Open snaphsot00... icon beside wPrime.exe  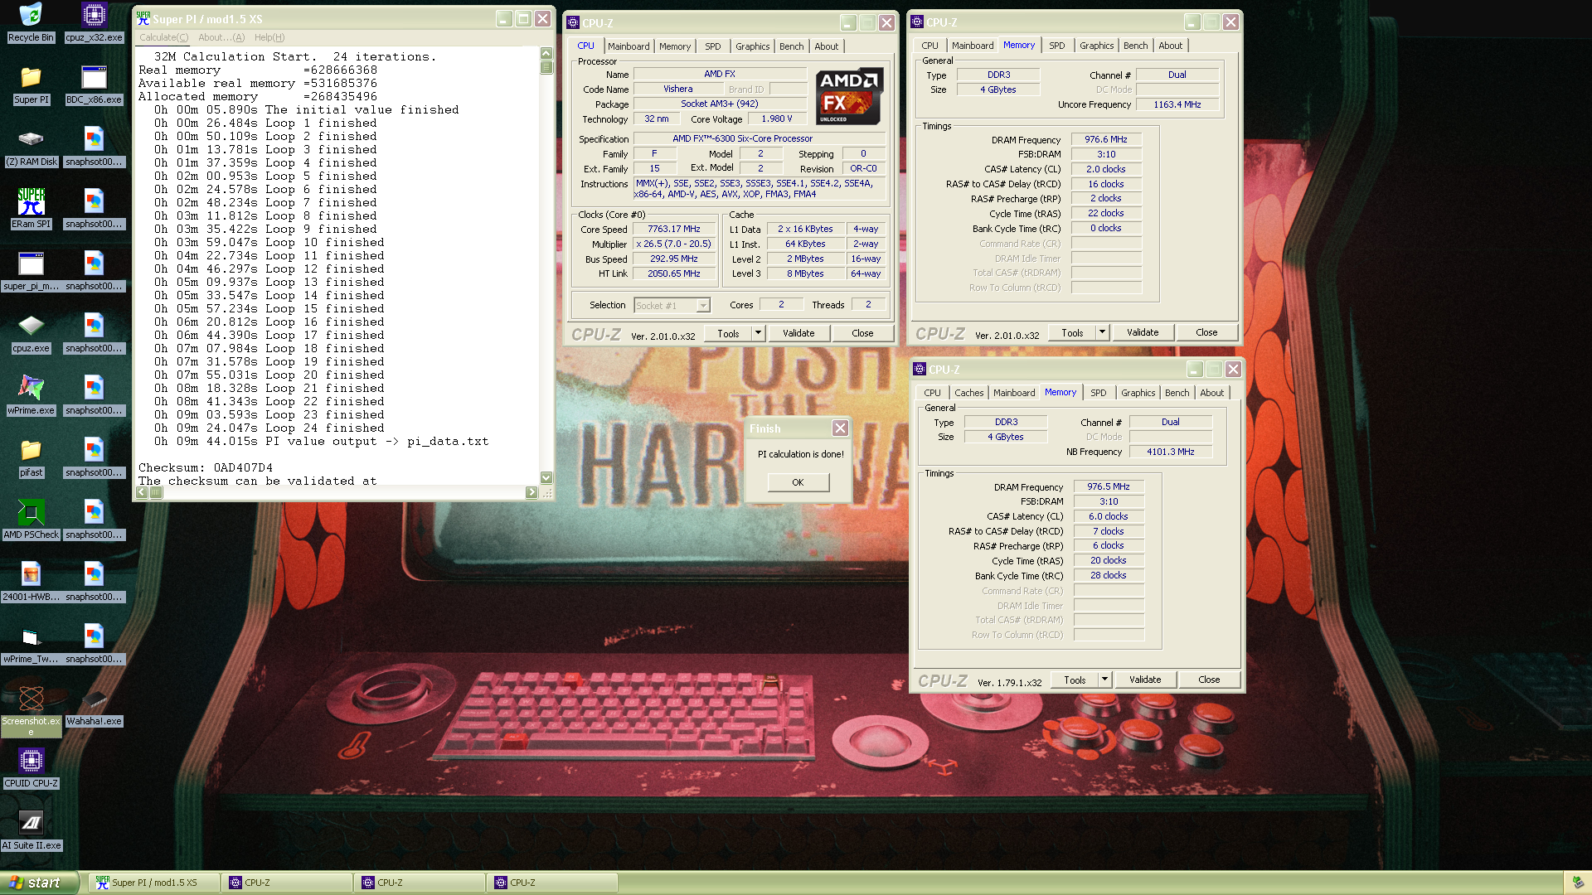[94, 395]
